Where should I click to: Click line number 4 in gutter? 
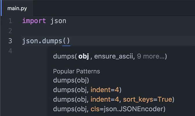click(10, 51)
